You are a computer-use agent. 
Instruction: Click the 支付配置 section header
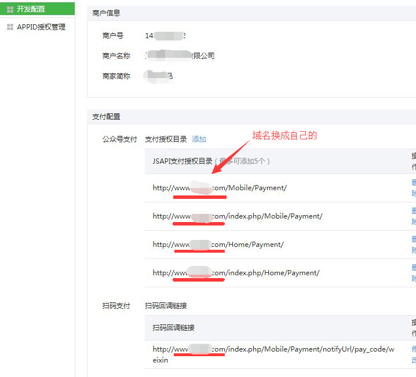click(x=107, y=117)
